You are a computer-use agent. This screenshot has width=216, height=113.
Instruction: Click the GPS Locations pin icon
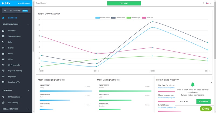pos(3,97)
